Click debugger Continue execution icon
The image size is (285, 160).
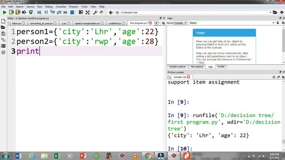click(65, 12)
